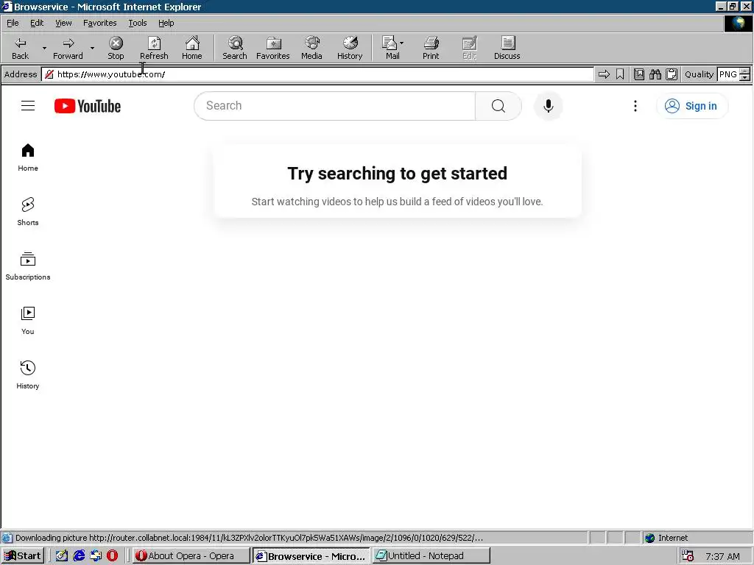Click the Windows Start button

tap(23, 556)
